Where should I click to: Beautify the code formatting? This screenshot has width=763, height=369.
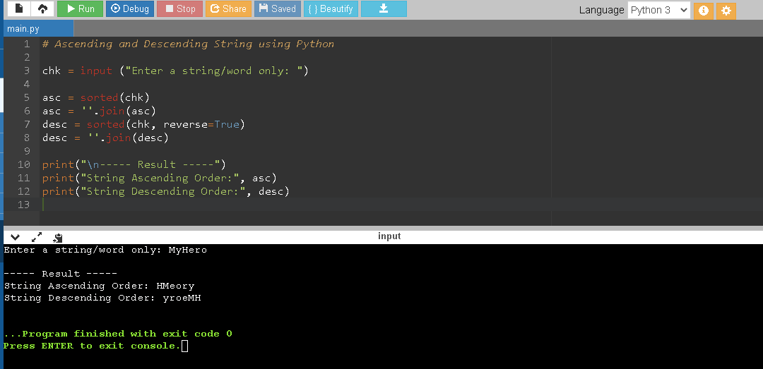331,8
